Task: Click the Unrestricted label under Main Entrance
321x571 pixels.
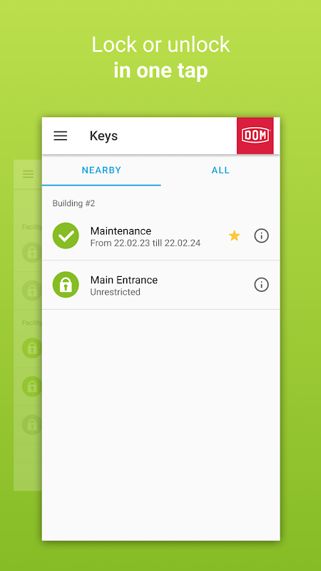Action: point(116,292)
